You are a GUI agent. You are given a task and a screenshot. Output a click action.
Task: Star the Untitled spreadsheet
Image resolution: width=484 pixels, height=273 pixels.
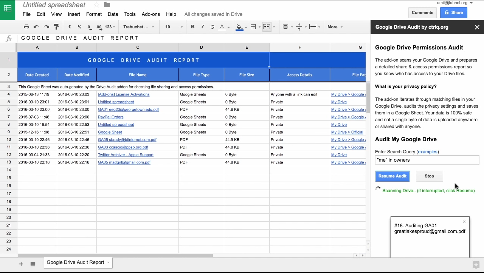96,5
